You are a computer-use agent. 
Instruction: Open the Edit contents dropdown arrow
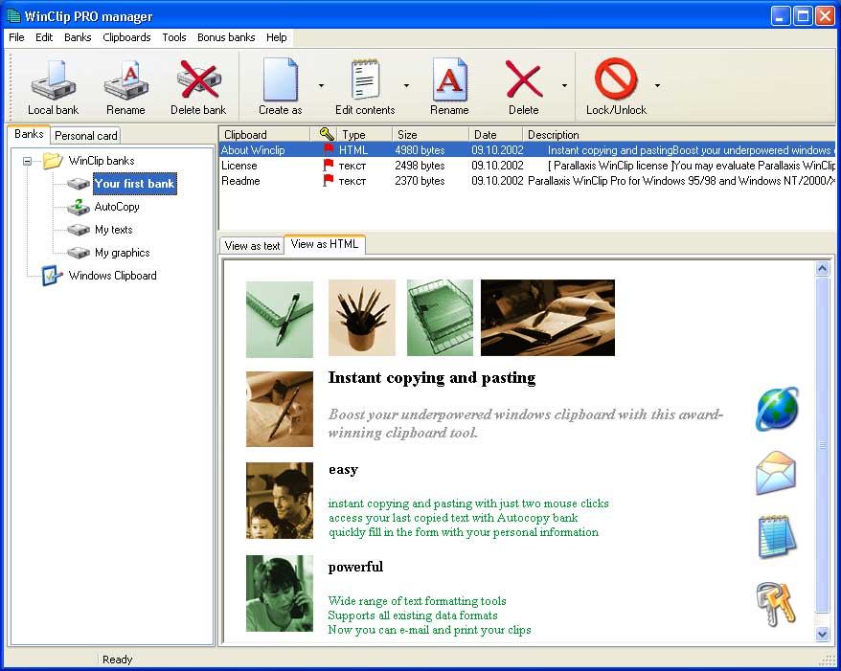[406, 86]
